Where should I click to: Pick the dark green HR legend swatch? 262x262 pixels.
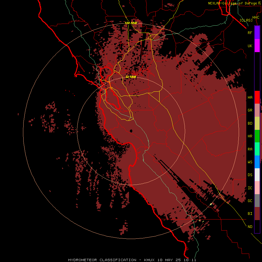(x=257, y=136)
